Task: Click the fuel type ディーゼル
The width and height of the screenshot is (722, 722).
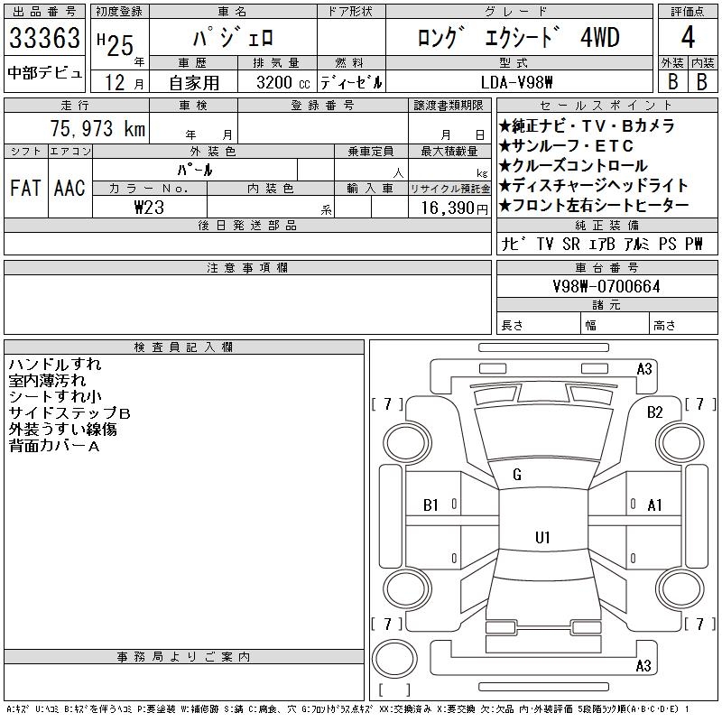Action: pos(351,83)
